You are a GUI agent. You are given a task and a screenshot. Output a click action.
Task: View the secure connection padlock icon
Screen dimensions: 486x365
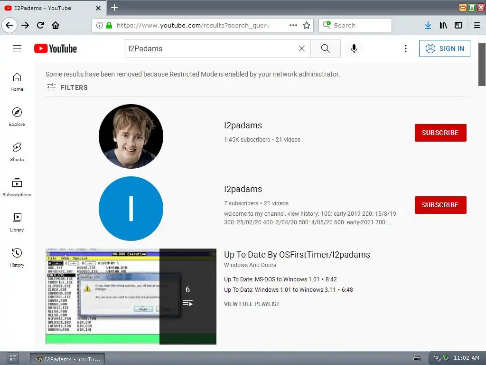pyautogui.click(x=109, y=25)
